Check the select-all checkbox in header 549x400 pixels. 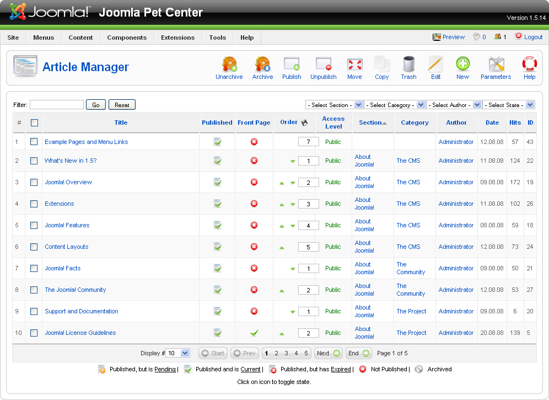click(x=34, y=122)
